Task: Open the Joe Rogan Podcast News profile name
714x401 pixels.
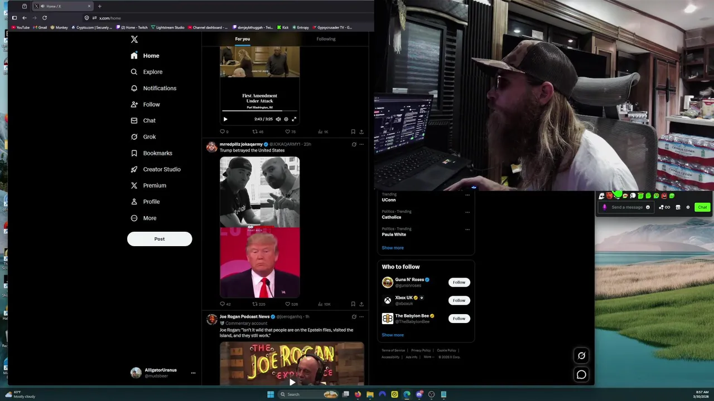Action: 244,316
